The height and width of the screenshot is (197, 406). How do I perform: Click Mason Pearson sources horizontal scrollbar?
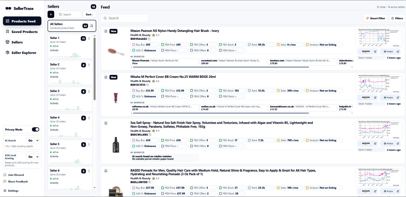tap(221, 67)
